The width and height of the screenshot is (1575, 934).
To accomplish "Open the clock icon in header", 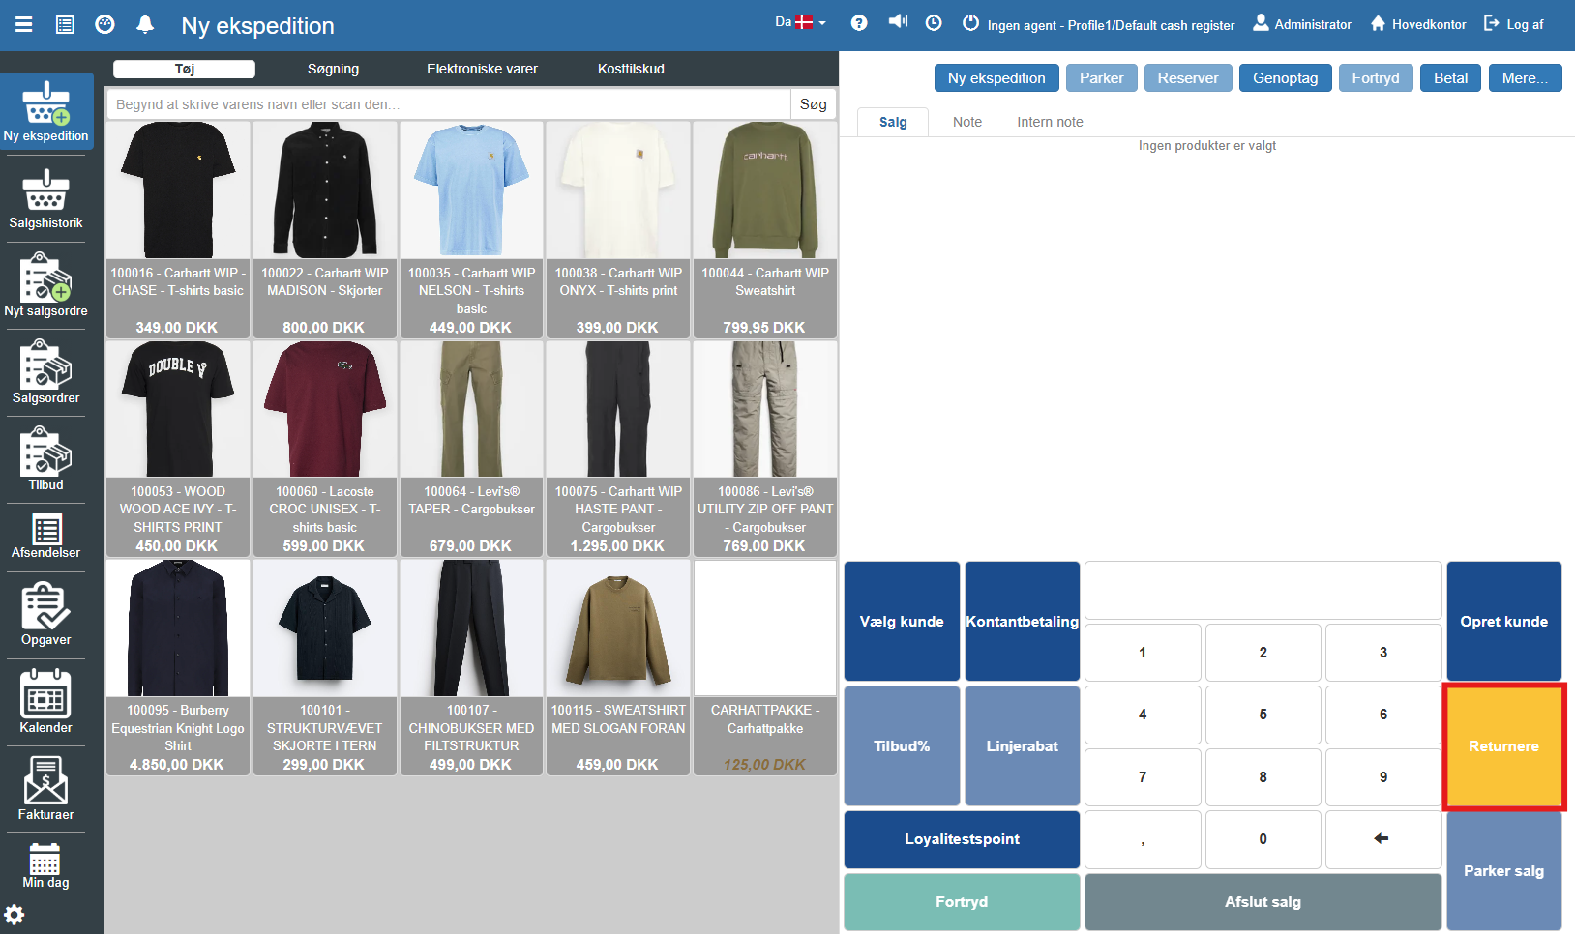I will tap(934, 23).
